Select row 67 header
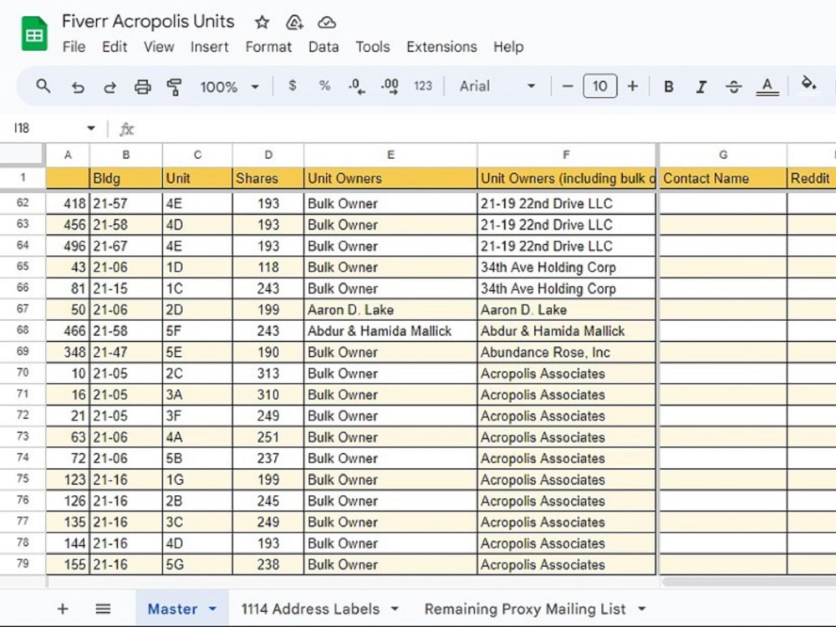The width and height of the screenshot is (836, 627). [x=23, y=309]
